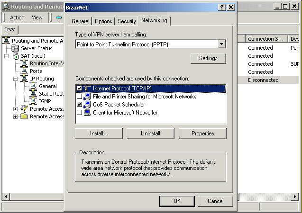Select IP Routing tree item label
The image size is (302, 213).
coord(42,79)
